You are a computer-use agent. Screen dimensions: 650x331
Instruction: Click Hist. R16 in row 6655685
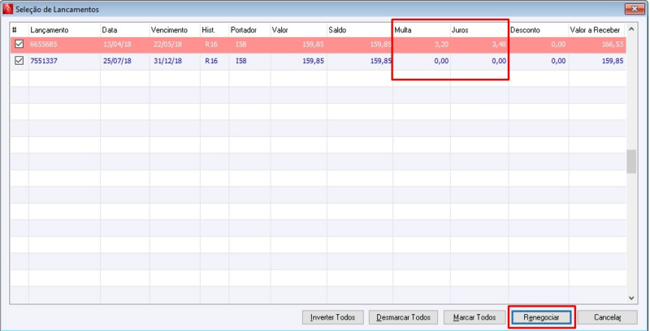[x=211, y=45]
